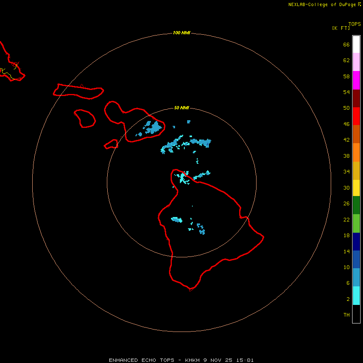Click the 14 value on the scale
The width and height of the screenshot is (363, 363).
tap(346, 251)
